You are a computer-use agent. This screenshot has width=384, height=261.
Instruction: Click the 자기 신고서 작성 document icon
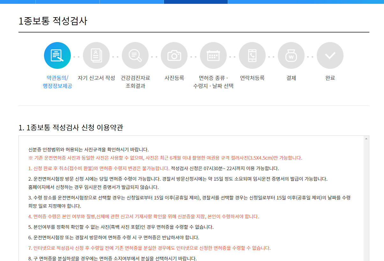click(96, 55)
